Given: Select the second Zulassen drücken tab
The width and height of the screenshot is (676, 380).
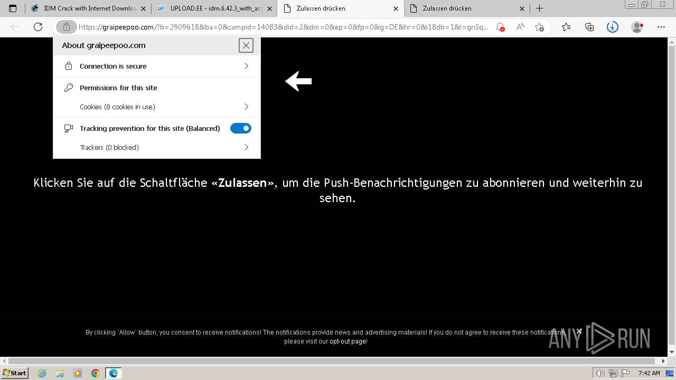Looking at the screenshot, I should click(x=466, y=8).
